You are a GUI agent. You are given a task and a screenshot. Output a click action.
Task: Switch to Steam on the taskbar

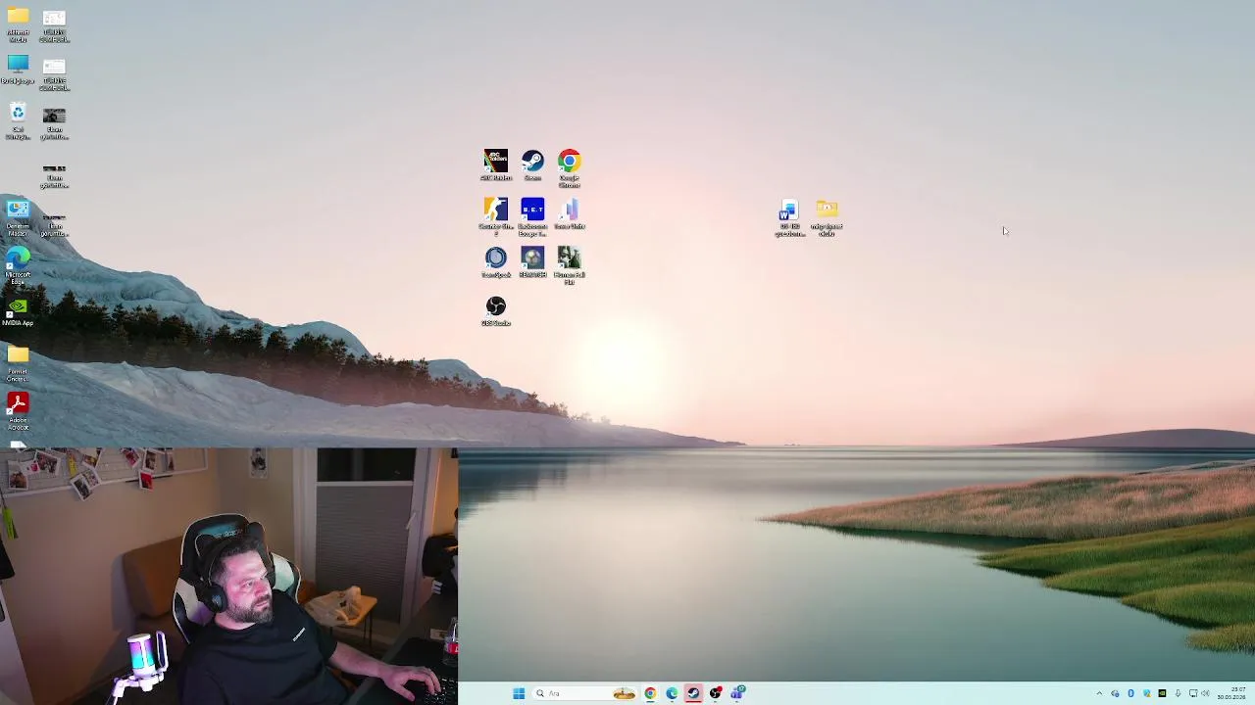(693, 693)
